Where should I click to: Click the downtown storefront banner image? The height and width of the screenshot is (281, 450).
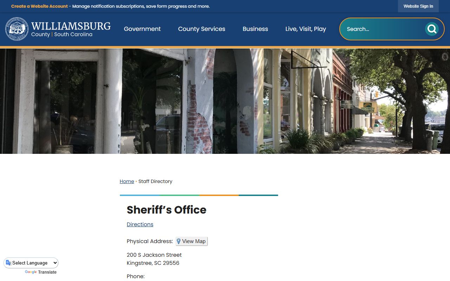pyautogui.click(x=225, y=101)
